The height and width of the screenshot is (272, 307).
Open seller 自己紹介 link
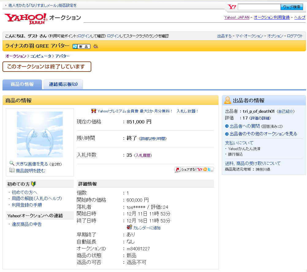(x=286, y=112)
